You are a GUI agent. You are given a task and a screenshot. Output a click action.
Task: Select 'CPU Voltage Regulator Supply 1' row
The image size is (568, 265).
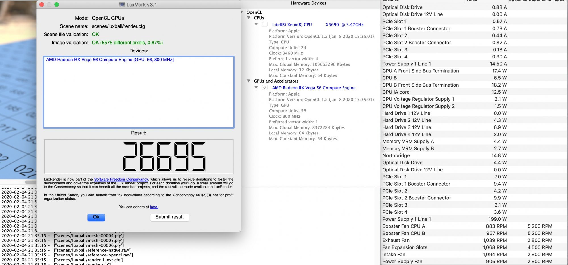pos(474,99)
